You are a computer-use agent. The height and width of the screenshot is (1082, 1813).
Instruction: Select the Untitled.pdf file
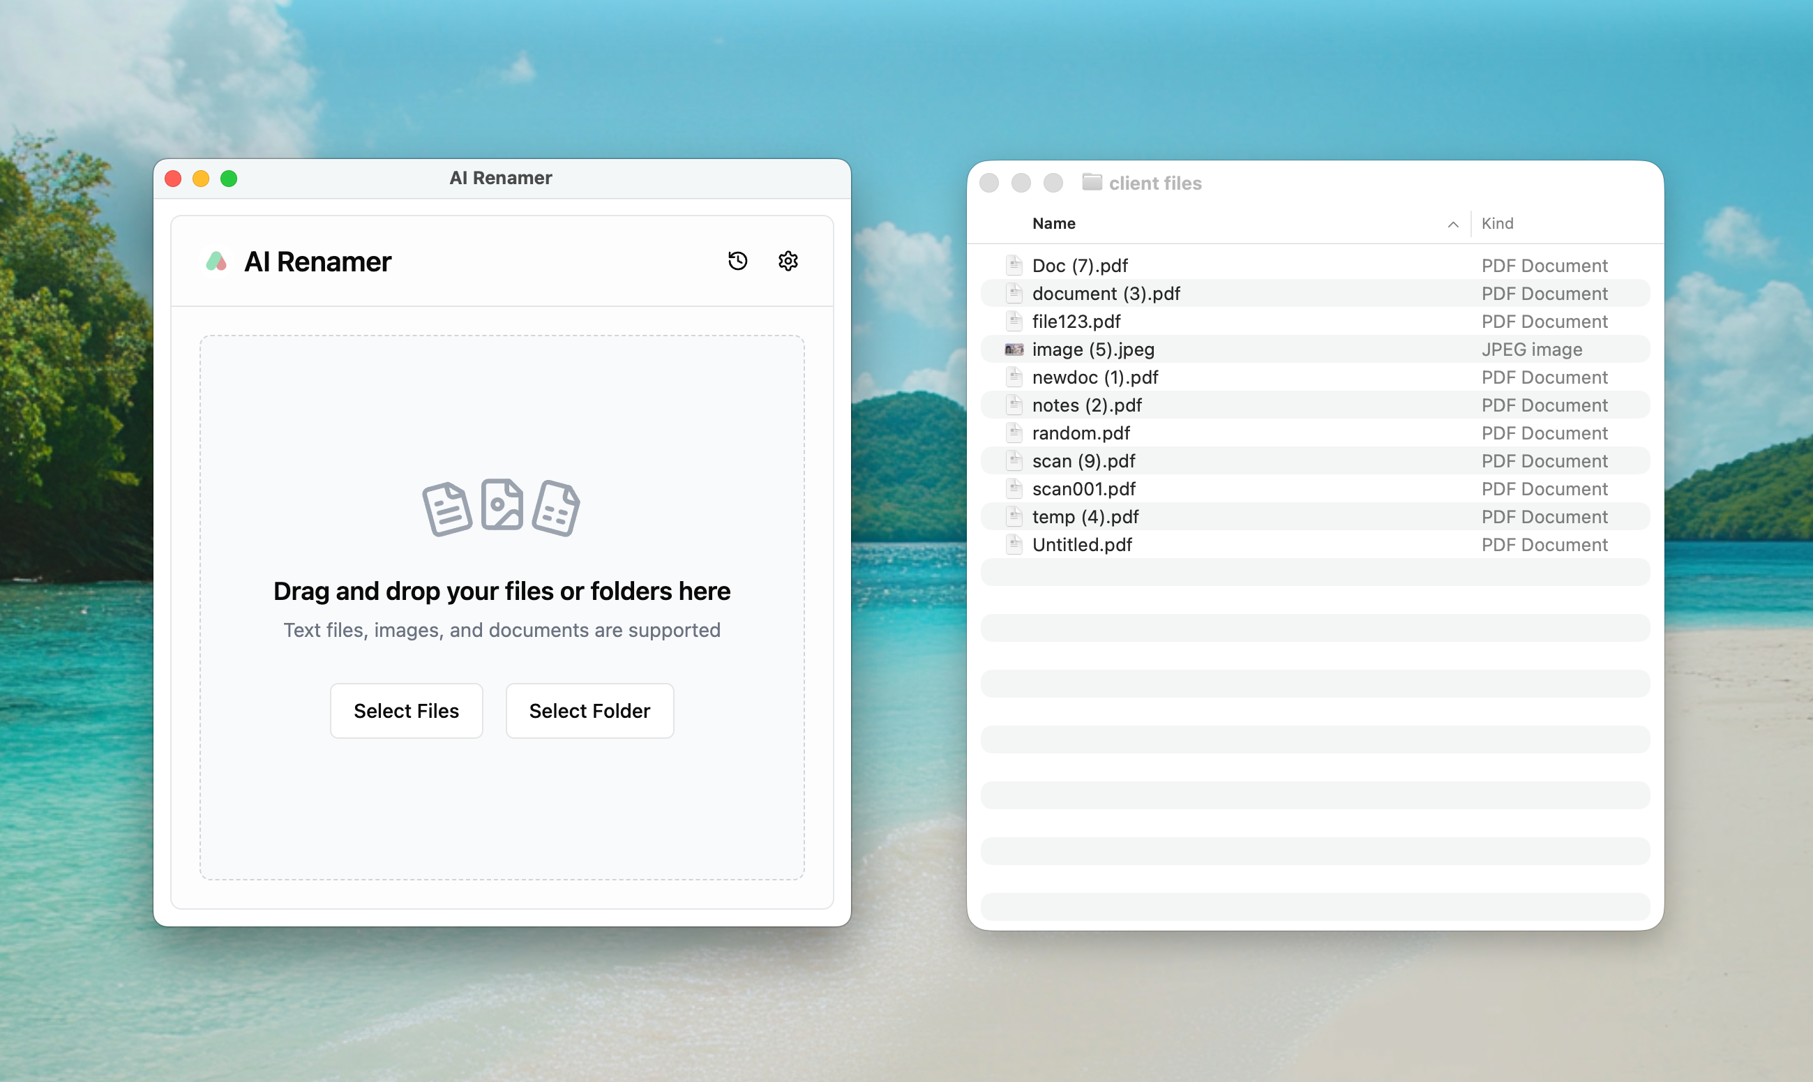1082,546
